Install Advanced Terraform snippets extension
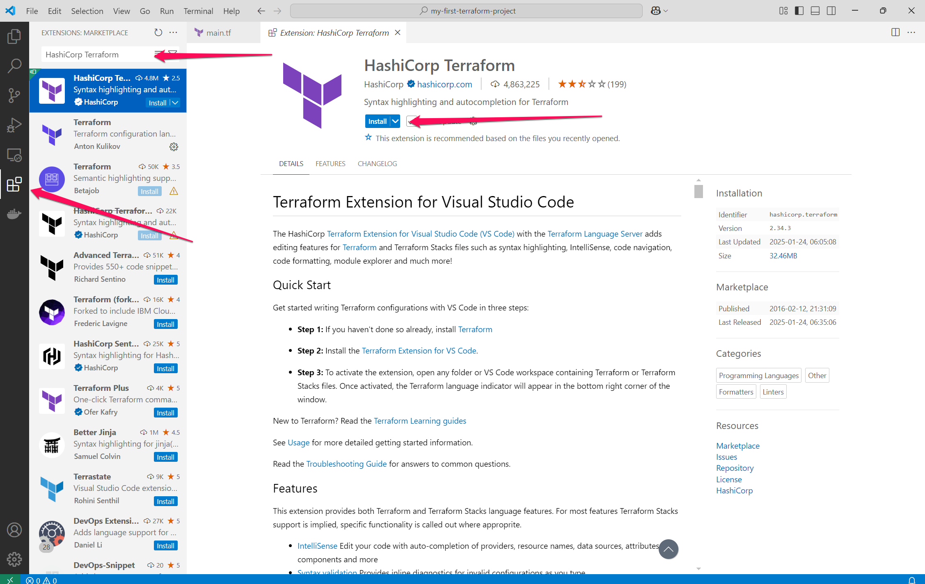 coord(165,280)
